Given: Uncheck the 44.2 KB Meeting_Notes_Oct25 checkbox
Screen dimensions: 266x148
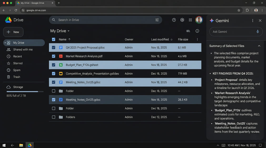Looking at the screenshot, I should [x=53, y=82].
